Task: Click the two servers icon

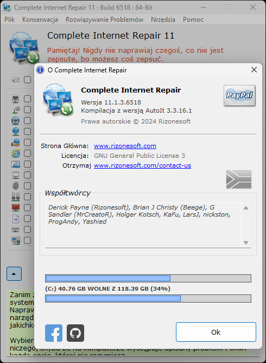Action: 15,197
